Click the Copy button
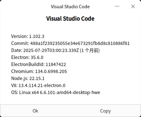141x117 pixels. click(106, 111)
